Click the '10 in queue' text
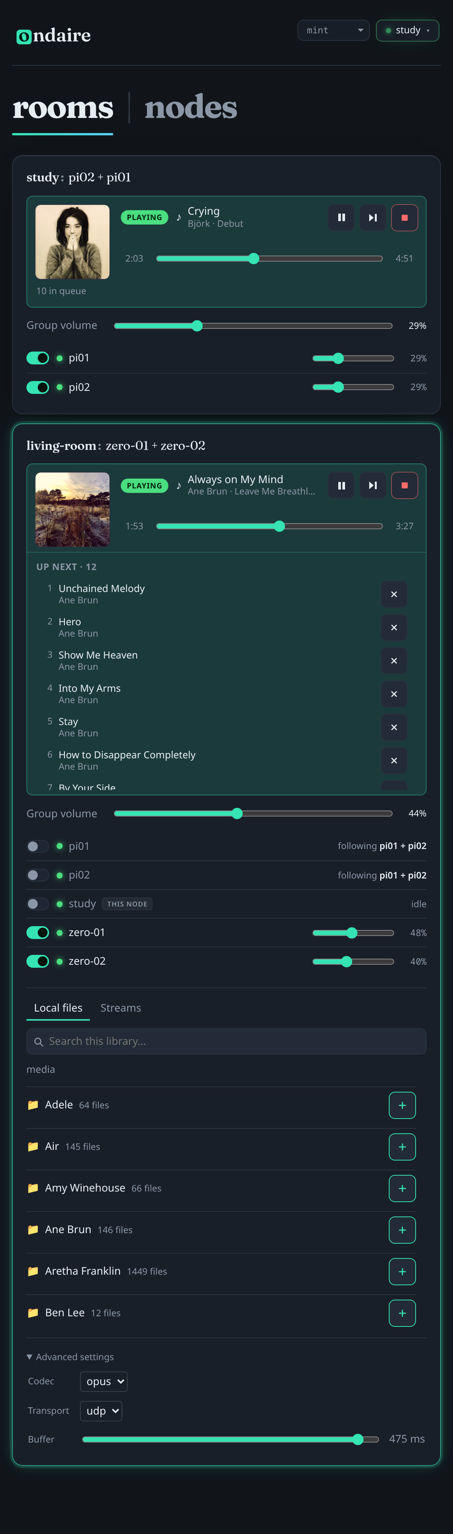This screenshot has height=1534, width=453. tap(61, 291)
